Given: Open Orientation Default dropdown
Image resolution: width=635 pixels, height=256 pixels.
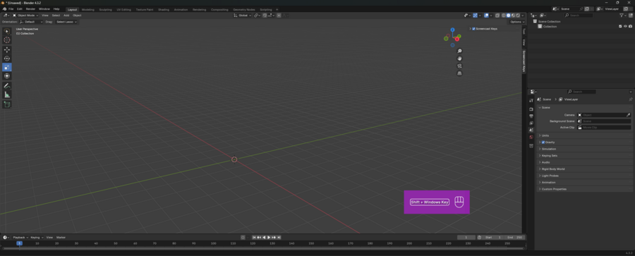Looking at the screenshot, I should pos(31,22).
